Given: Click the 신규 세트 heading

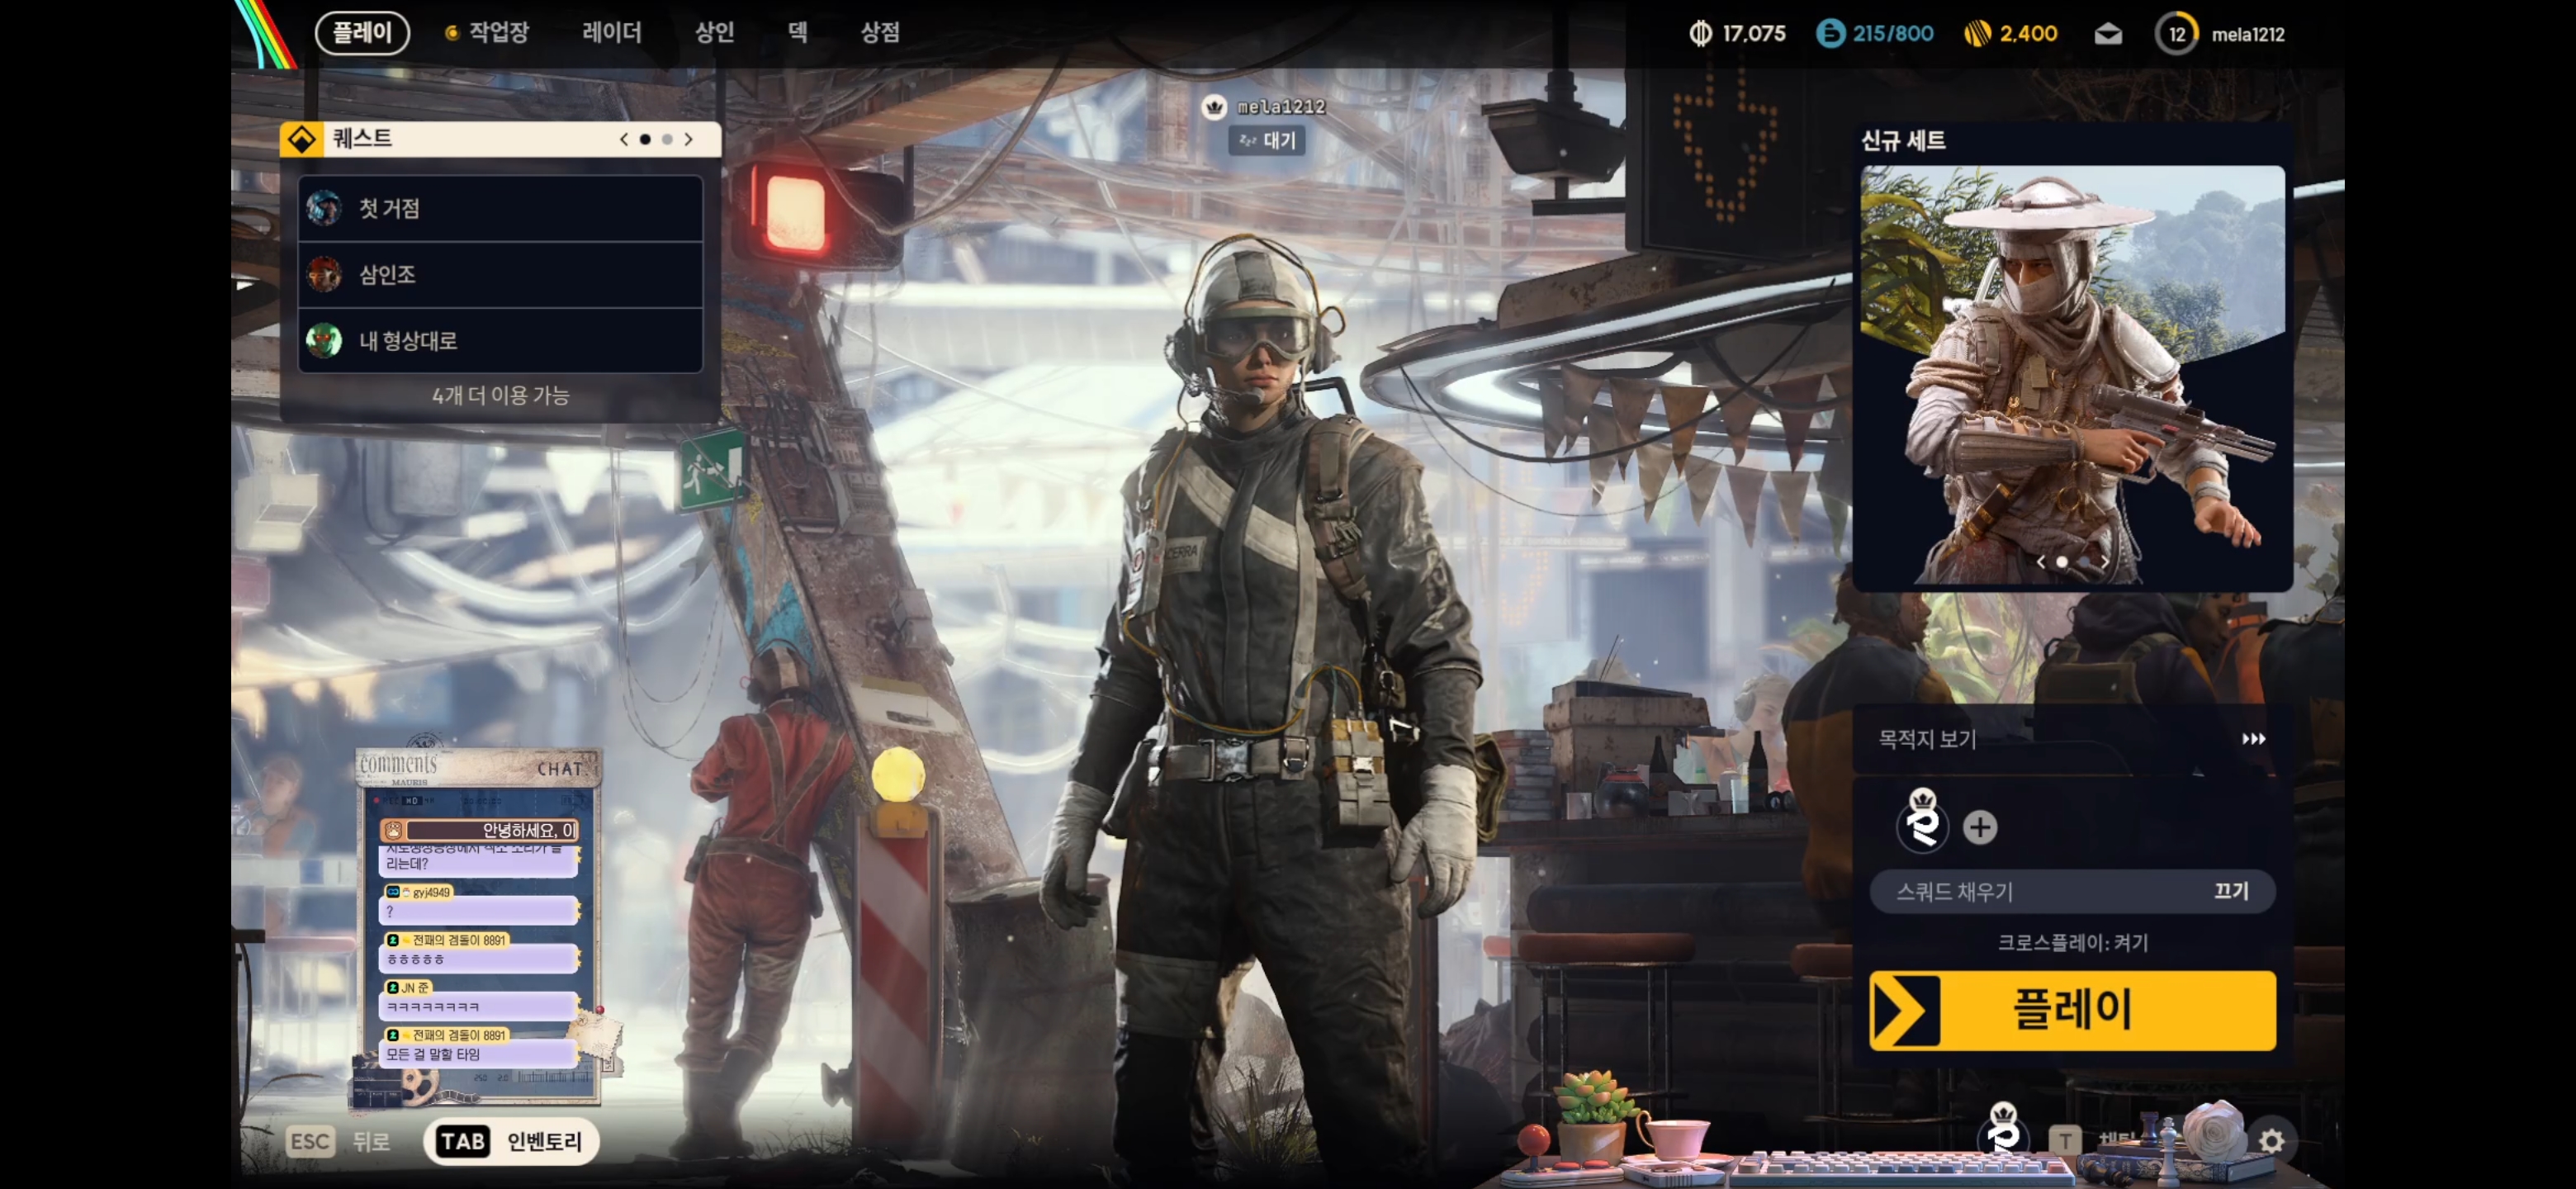Looking at the screenshot, I should click(1903, 141).
